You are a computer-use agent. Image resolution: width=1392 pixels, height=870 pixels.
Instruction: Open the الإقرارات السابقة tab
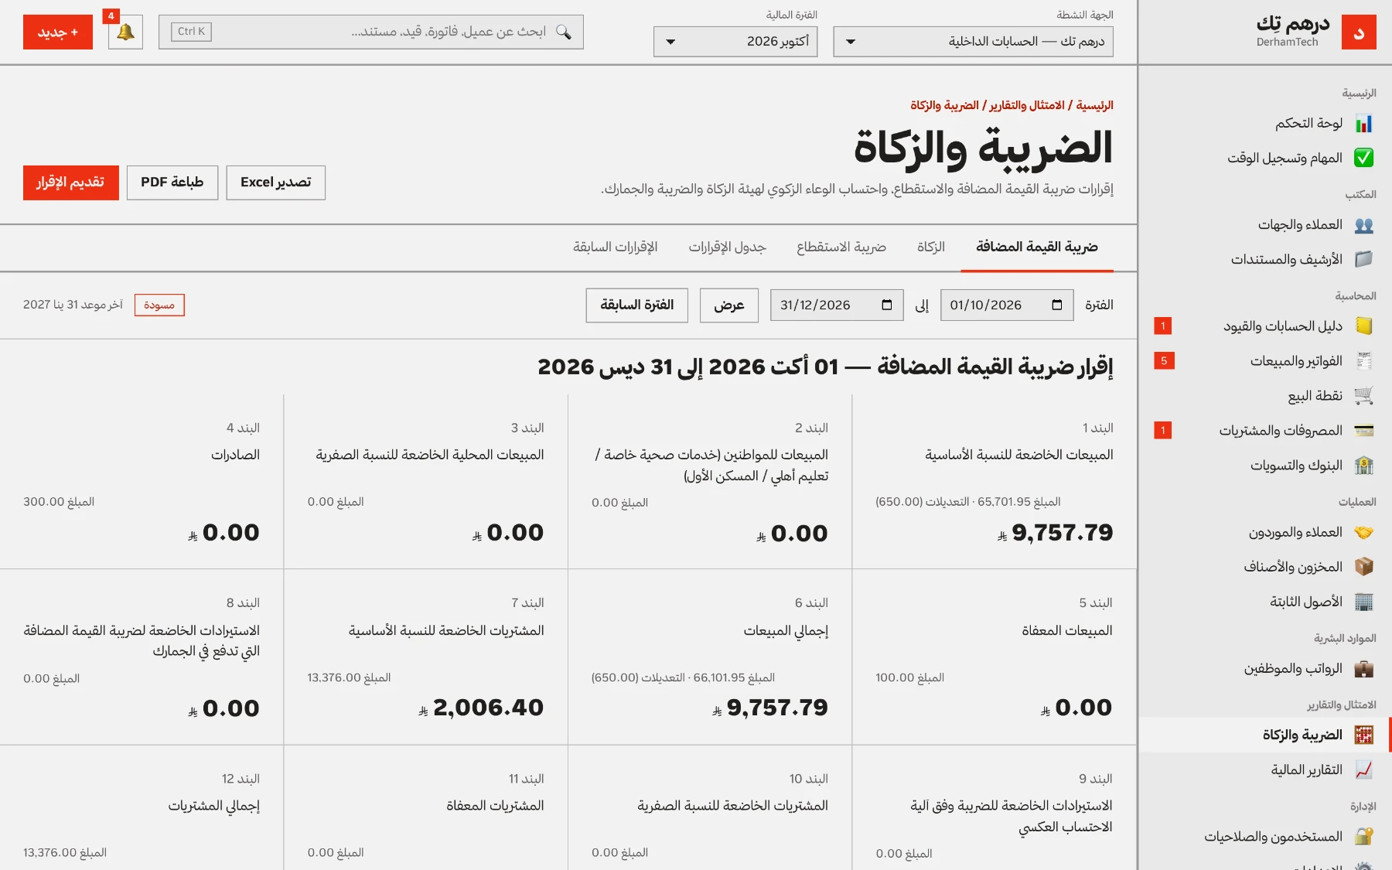615,247
